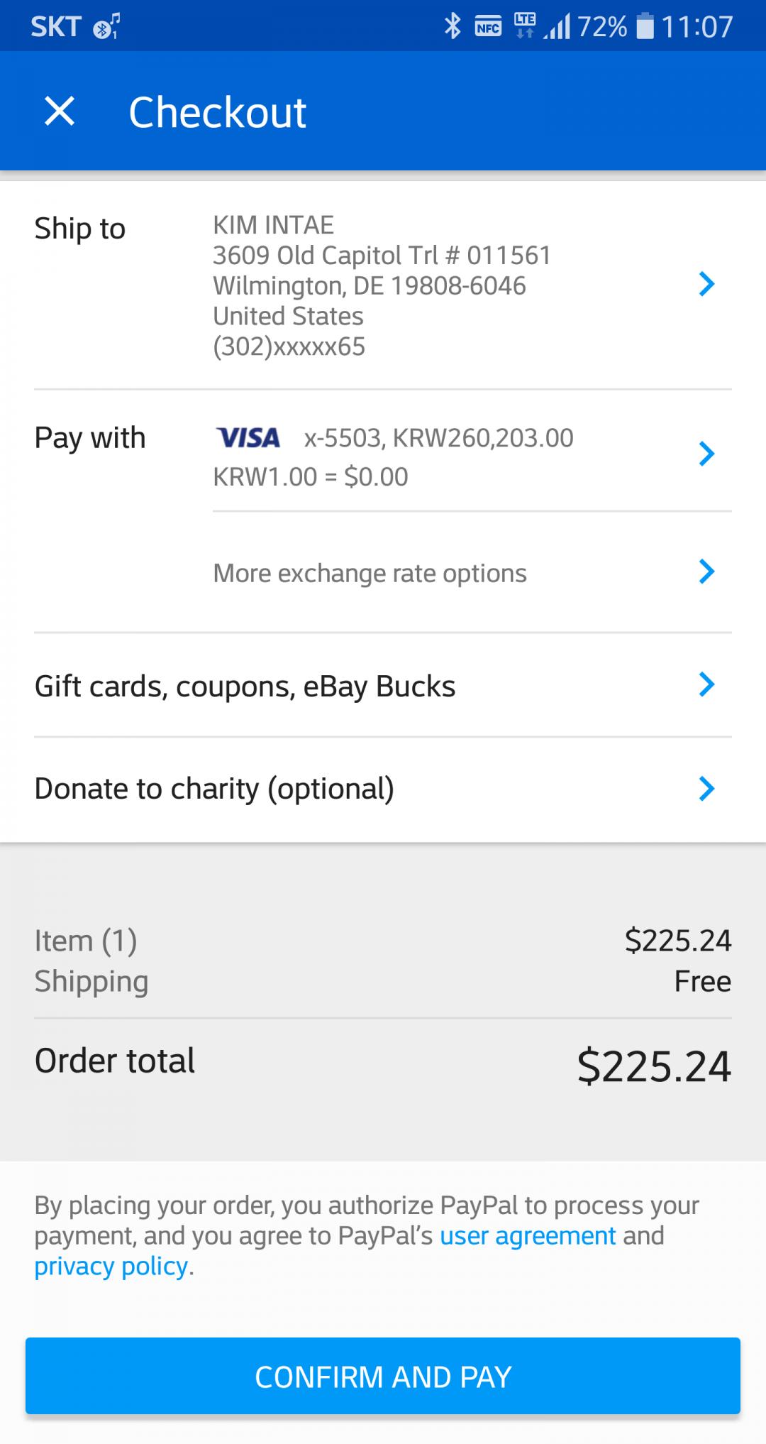The width and height of the screenshot is (766, 1444).
Task: Tap the 11:07 clock in status bar
Action: 696,27
